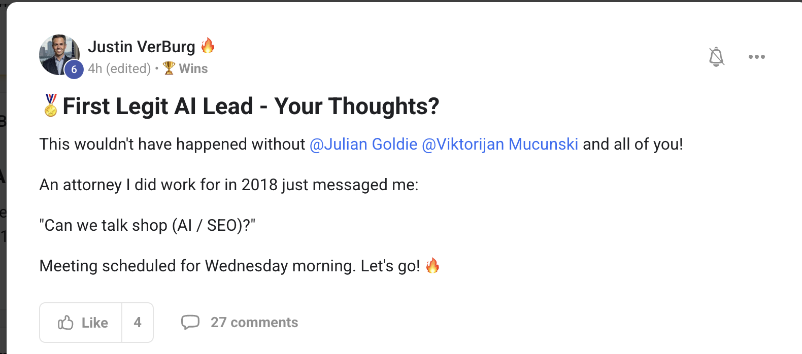Screen dimensions: 802x354
Task: Click the fire emoji after Let's go!
Action: pos(432,265)
